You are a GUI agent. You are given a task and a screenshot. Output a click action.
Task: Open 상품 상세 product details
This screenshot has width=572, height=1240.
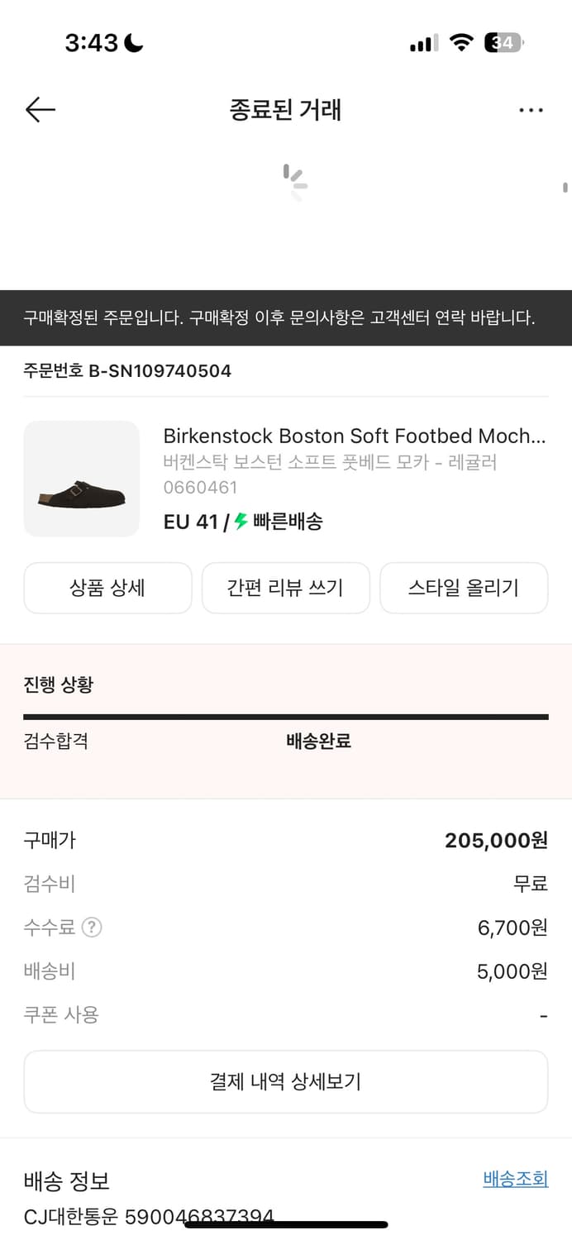click(x=107, y=588)
